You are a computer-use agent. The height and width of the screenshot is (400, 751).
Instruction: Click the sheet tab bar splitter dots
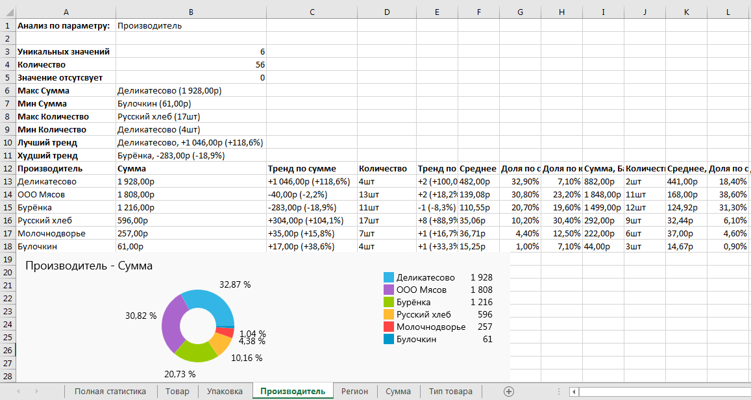coord(559,392)
